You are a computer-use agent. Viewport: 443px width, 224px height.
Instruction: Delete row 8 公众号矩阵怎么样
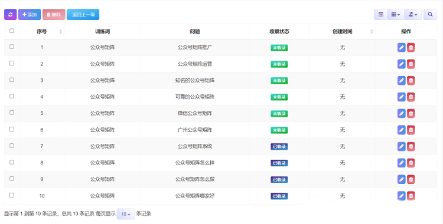point(411,163)
